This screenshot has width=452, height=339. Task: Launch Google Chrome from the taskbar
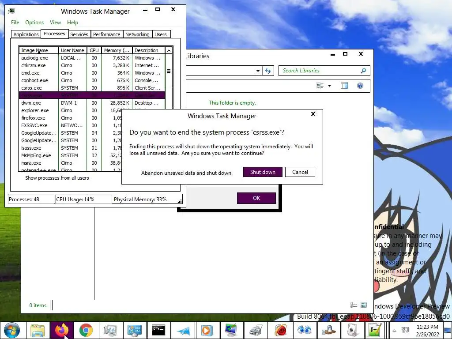coord(86,330)
